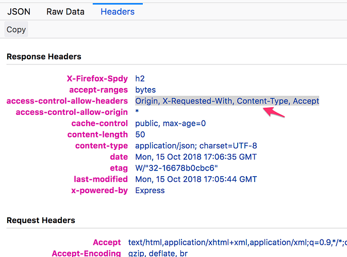Click the highlighted access-control-allow-headers value
Screen dimensions: 347x257
tap(227, 101)
